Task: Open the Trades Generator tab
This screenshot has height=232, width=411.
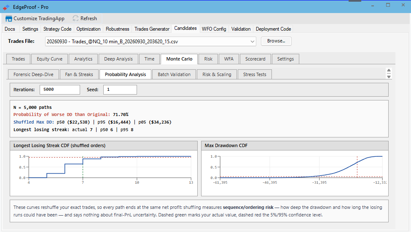Action: (152, 29)
